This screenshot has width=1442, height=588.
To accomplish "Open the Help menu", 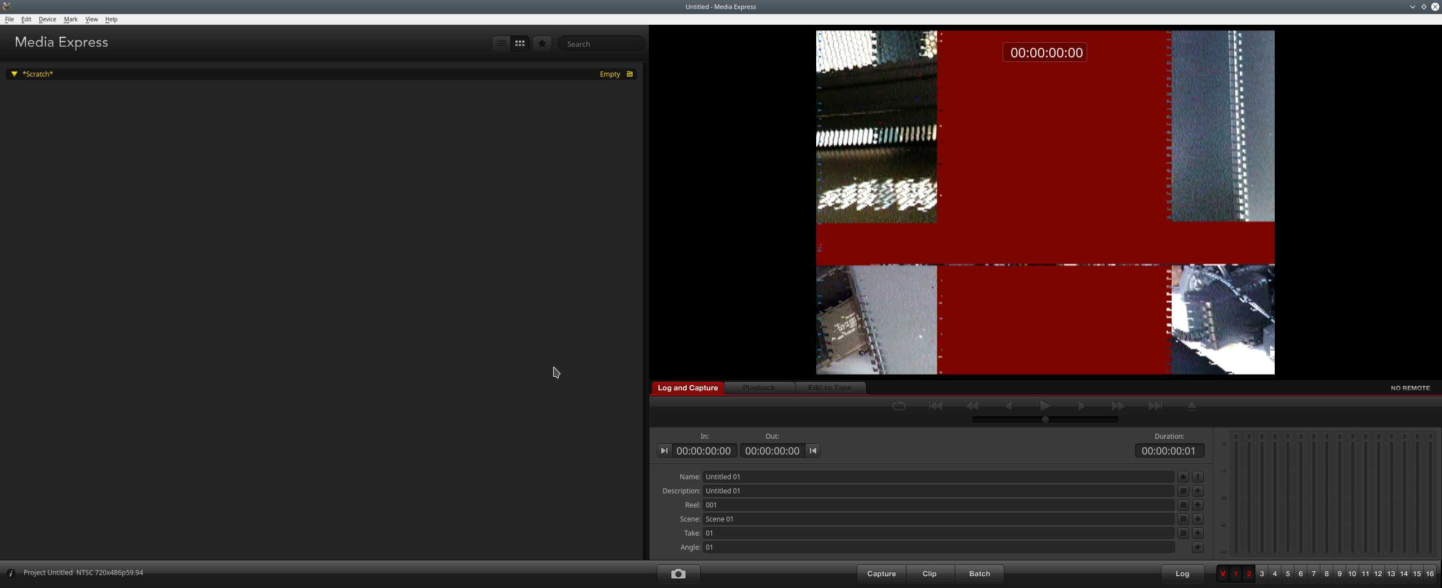I will (112, 19).
